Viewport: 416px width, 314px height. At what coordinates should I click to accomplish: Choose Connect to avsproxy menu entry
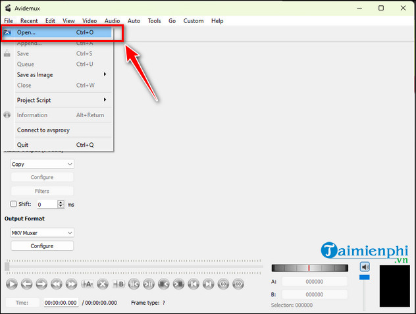click(43, 130)
